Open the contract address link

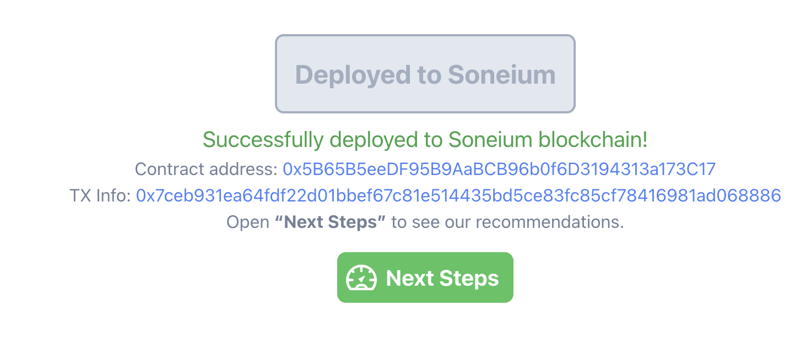[499, 169]
